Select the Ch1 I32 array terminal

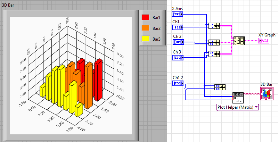pyautogui.click(x=178, y=27)
